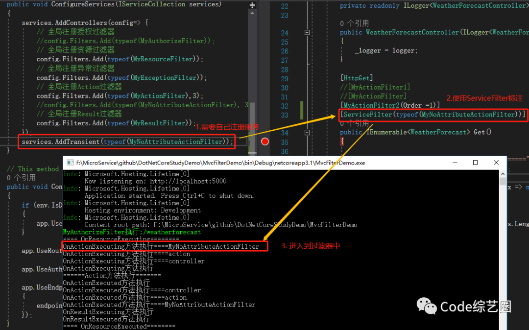
Task: Click the comment "// 全局注册Result过滤器"
Action: pyautogui.click(x=79, y=114)
